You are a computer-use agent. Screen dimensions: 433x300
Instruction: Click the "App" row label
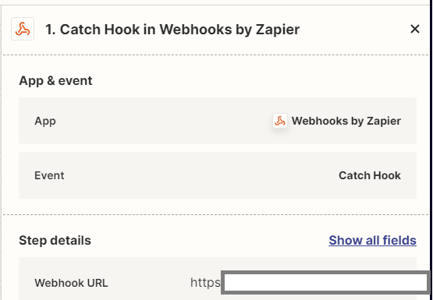coord(45,121)
